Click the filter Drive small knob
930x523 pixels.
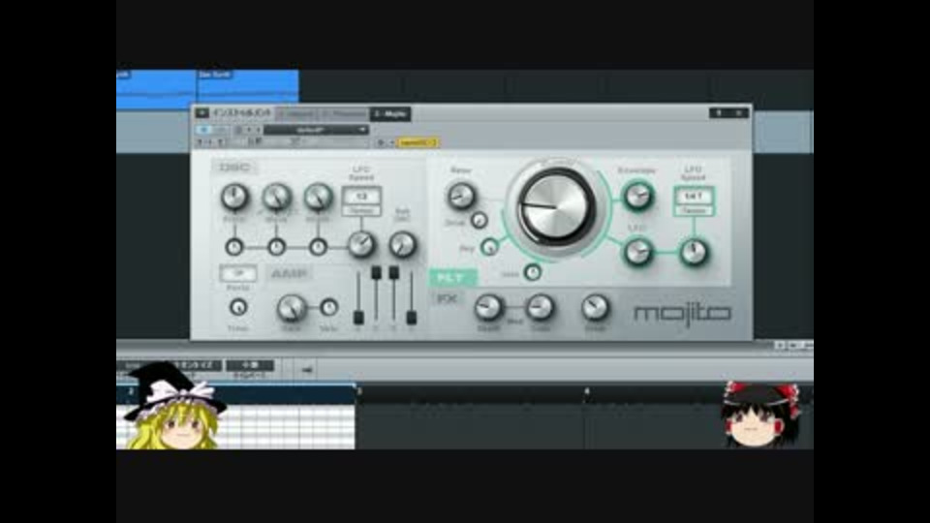coord(480,221)
